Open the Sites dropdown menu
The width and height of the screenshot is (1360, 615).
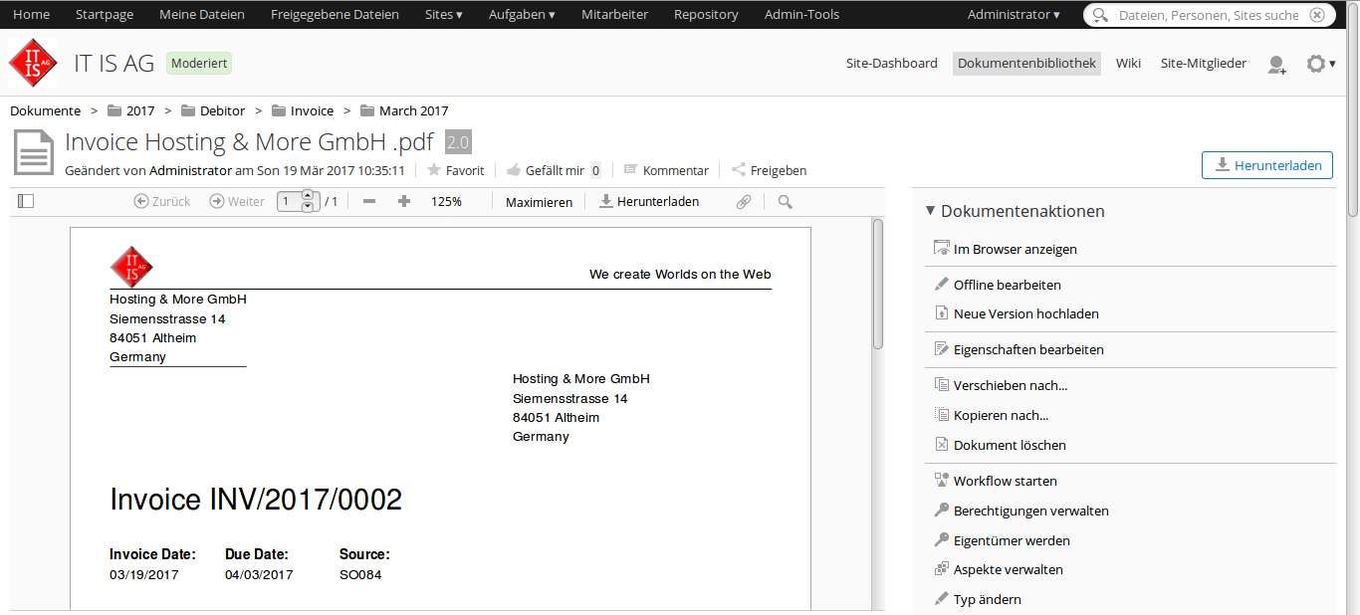point(444,15)
